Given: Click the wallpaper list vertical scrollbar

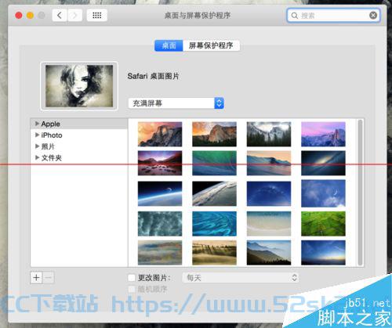Looking at the screenshot, I should click(361, 193).
